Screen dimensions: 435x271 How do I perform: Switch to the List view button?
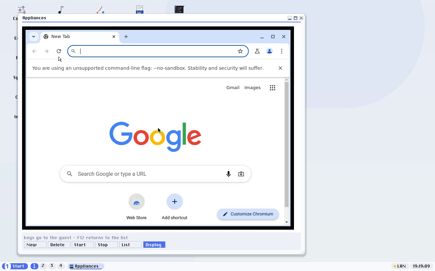pos(130,245)
